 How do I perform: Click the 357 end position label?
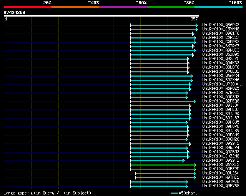[x=194, y=19]
